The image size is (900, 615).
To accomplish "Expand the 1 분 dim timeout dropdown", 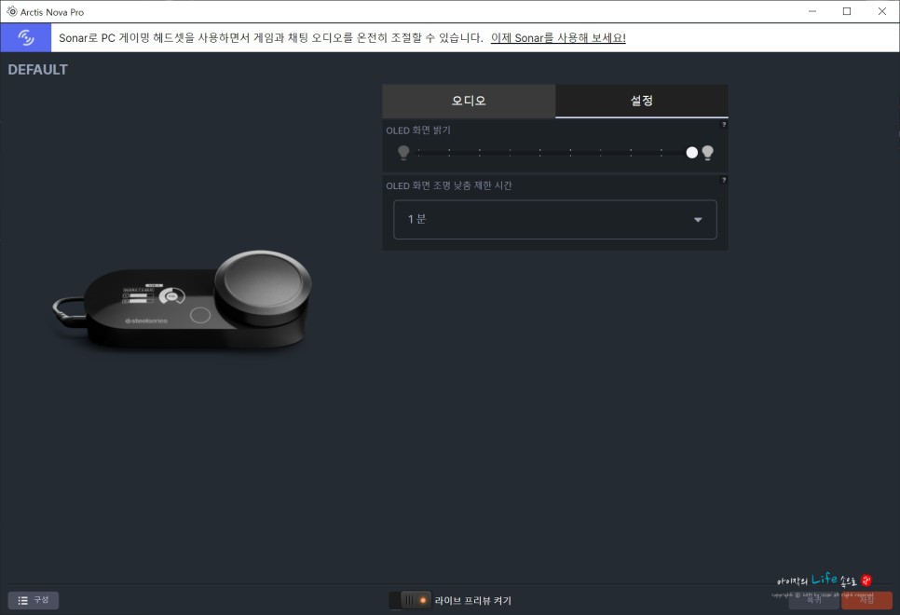I will click(554, 220).
